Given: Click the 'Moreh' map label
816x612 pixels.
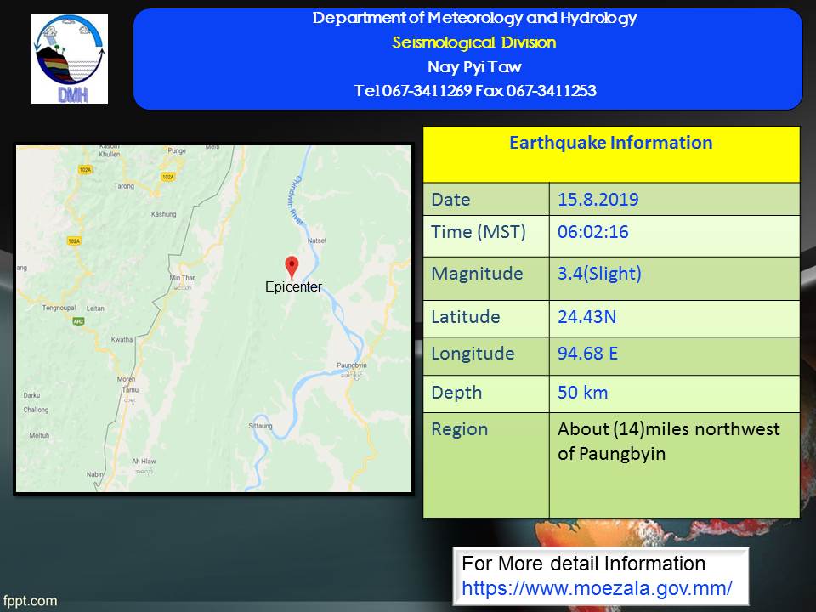Looking at the screenshot, I should [x=126, y=379].
